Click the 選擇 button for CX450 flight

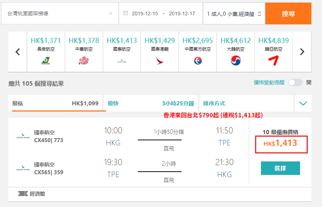click(x=280, y=168)
